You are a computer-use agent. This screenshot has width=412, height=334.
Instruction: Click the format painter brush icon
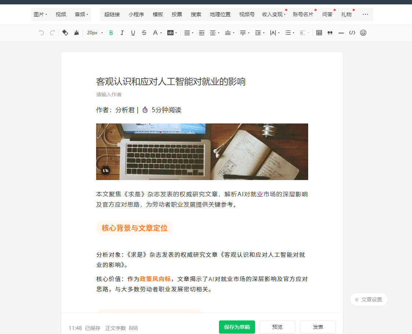point(76,33)
